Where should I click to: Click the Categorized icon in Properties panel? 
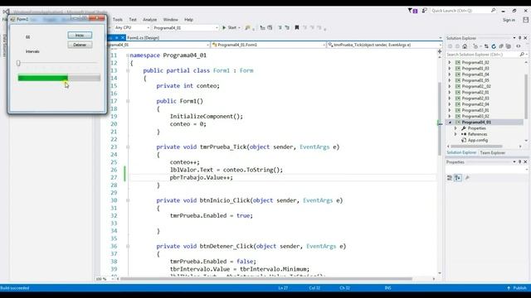(450, 178)
